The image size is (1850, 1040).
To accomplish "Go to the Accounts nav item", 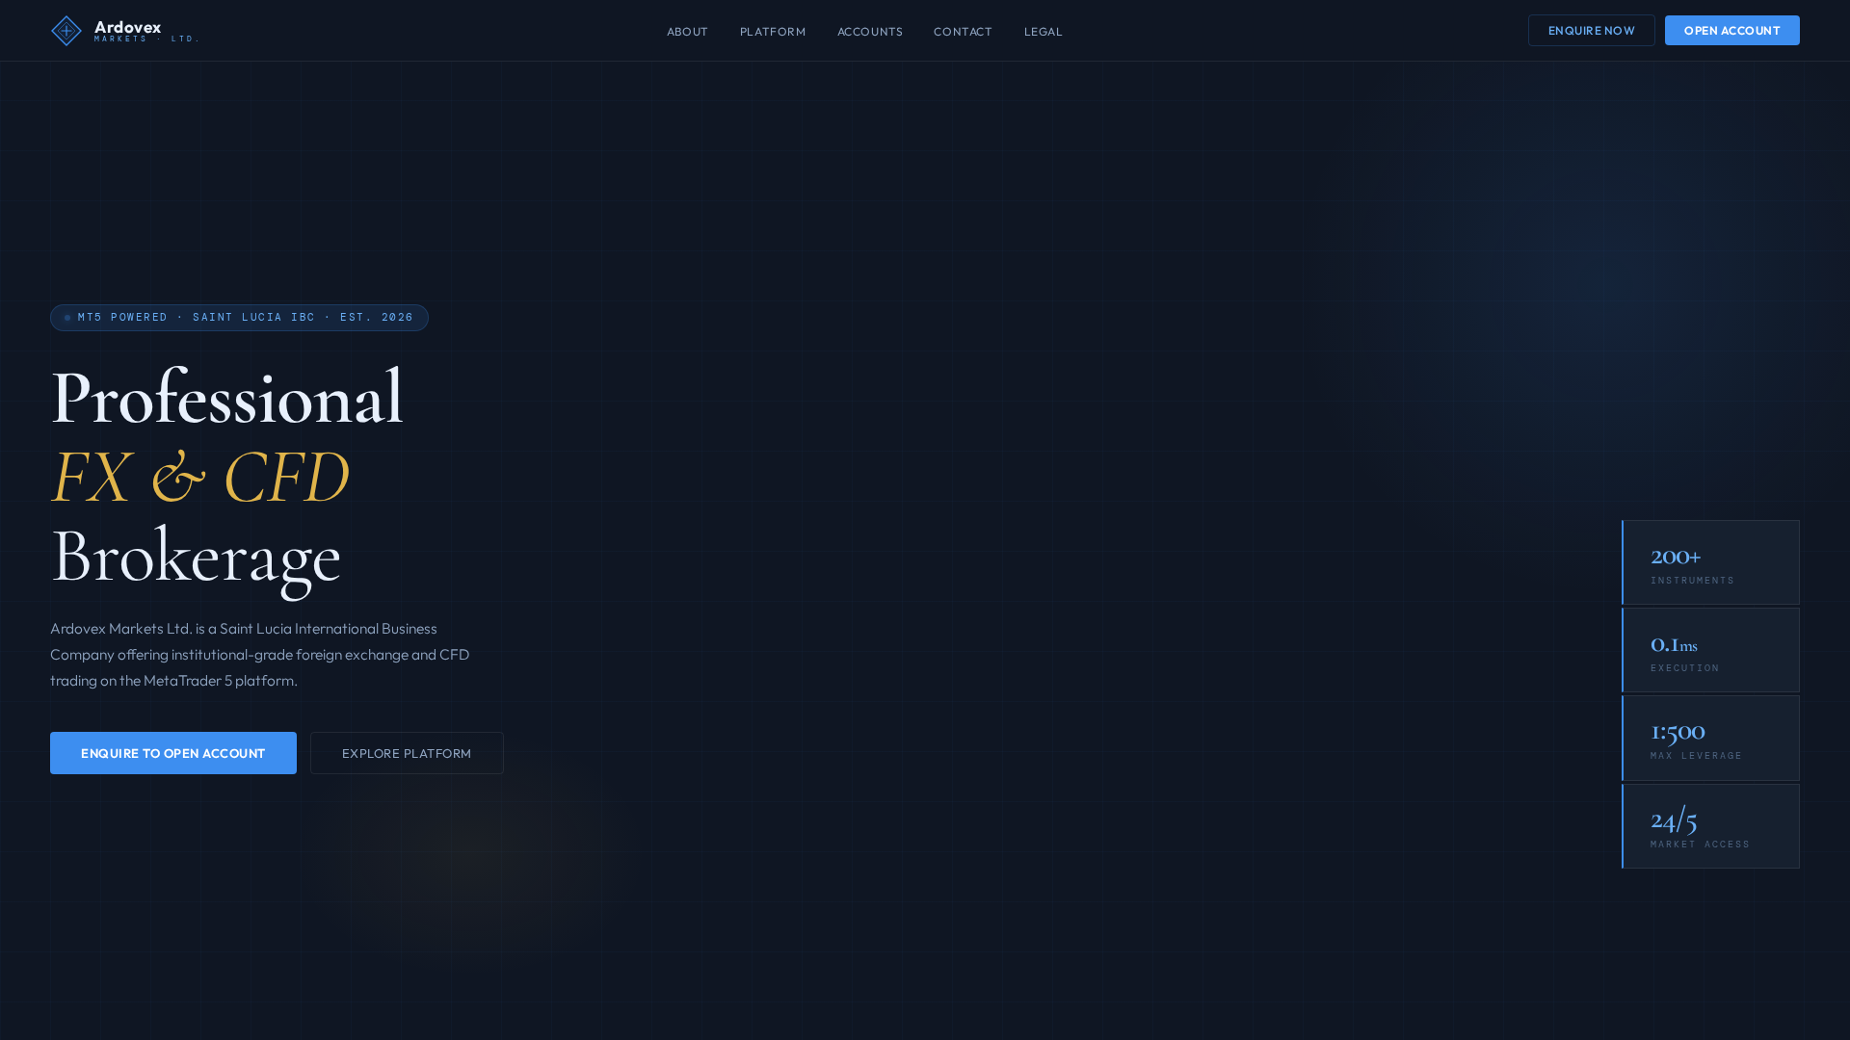I will 870,32.
